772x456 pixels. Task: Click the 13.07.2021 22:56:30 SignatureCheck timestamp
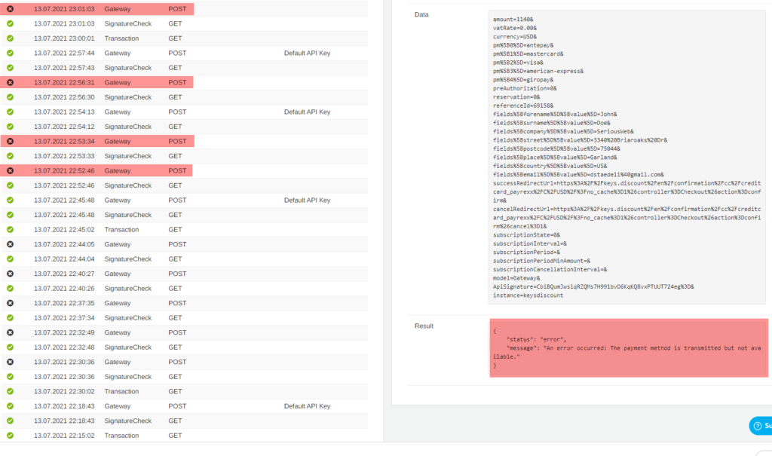64,97
